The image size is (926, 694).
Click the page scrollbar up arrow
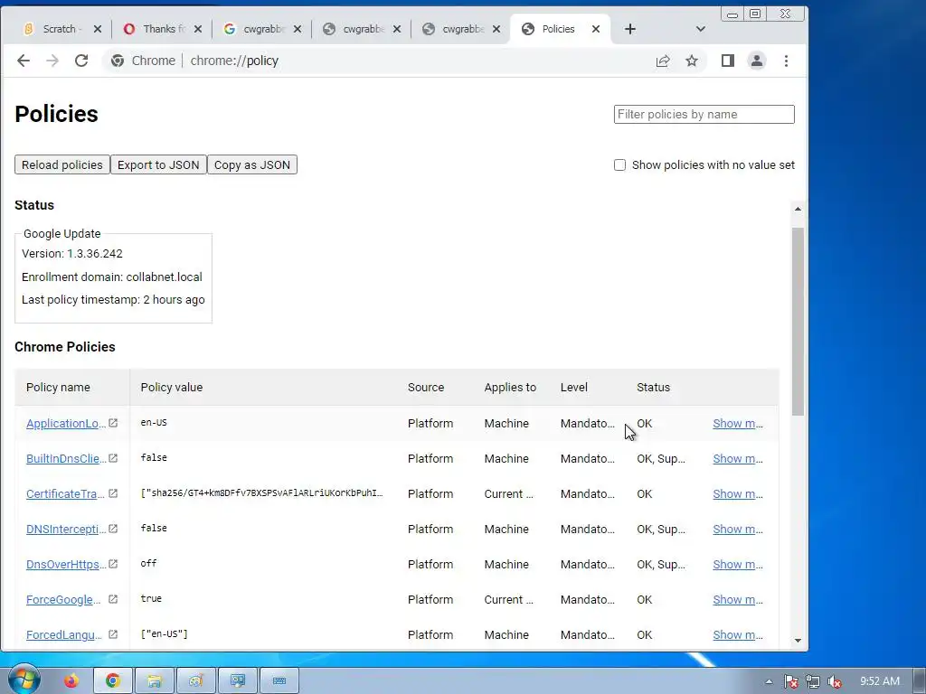point(798,209)
